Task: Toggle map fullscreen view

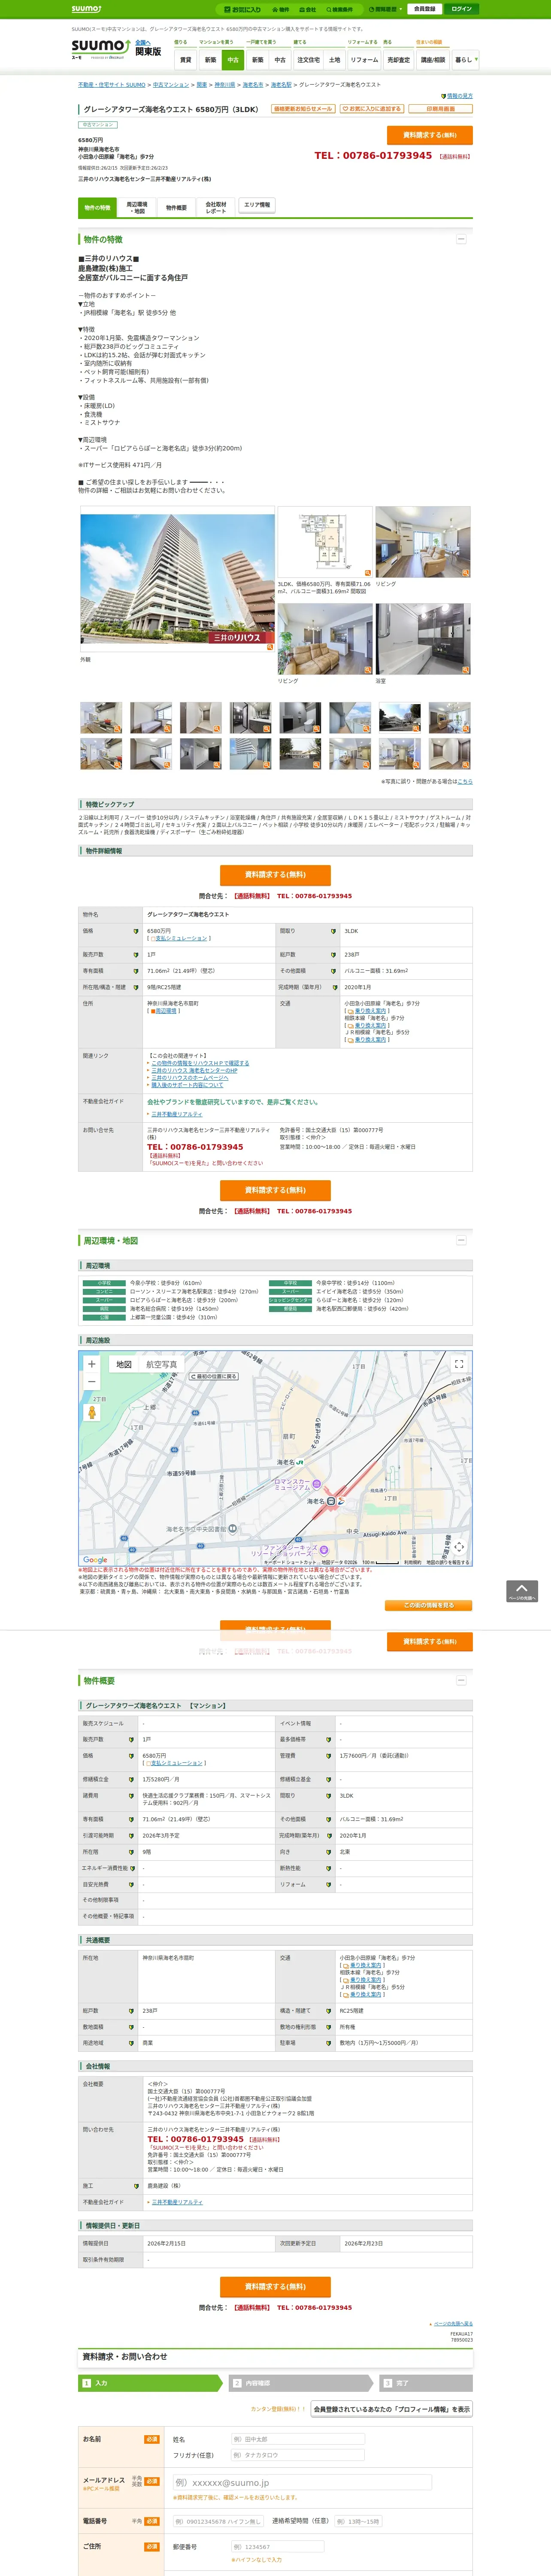Action: click(x=459, y=1364)
